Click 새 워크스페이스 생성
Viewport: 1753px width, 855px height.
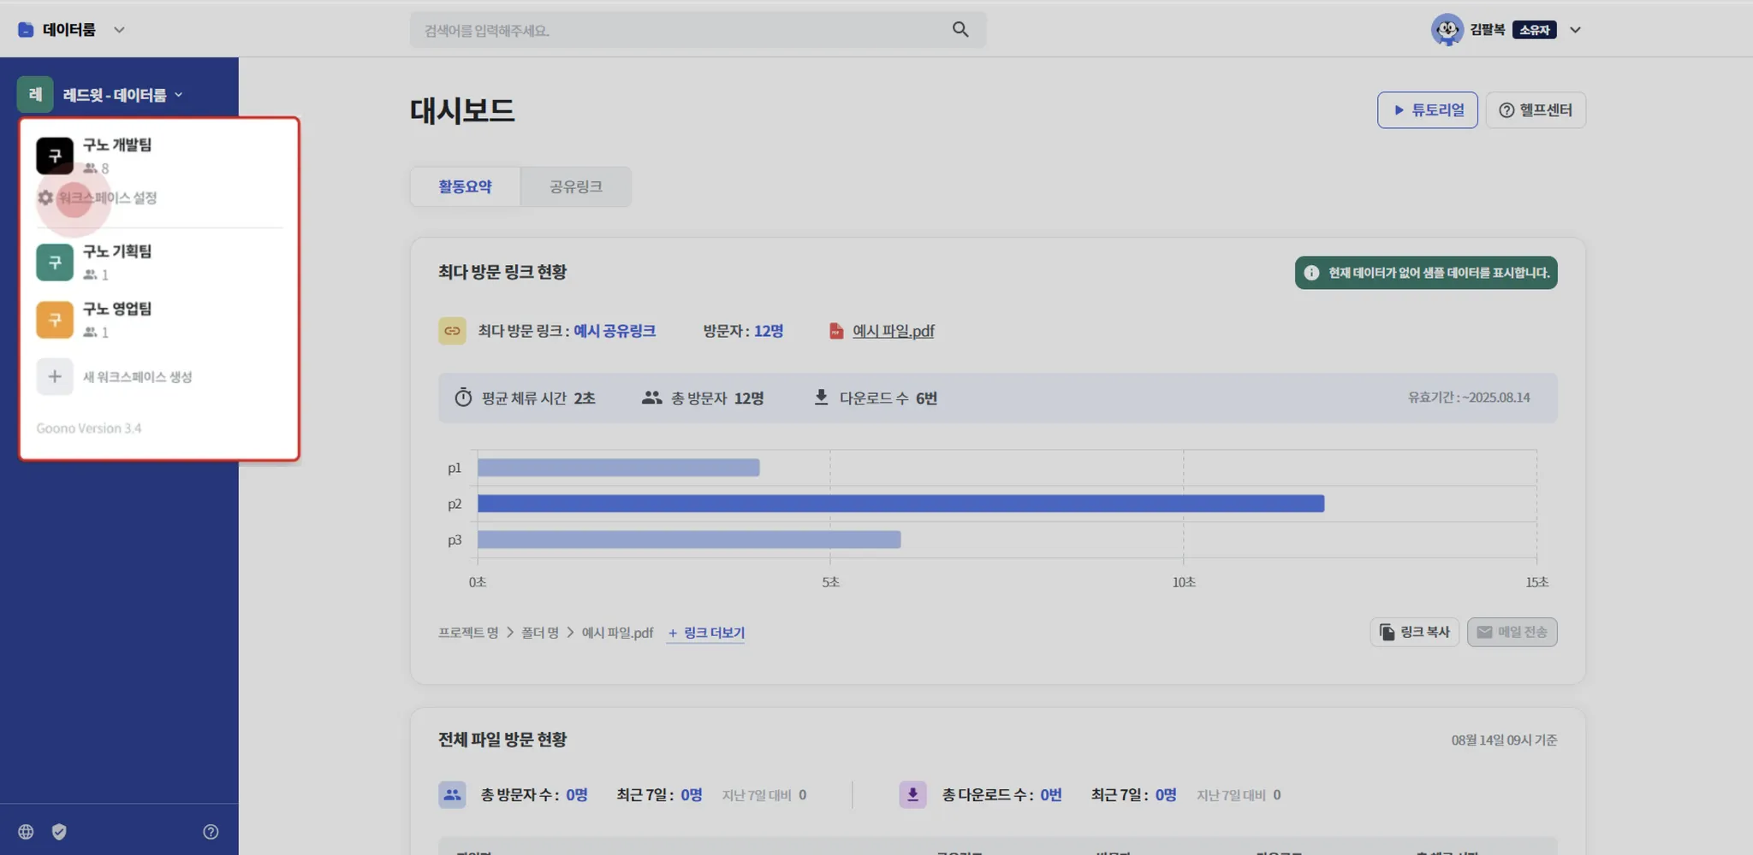(137, 377)
